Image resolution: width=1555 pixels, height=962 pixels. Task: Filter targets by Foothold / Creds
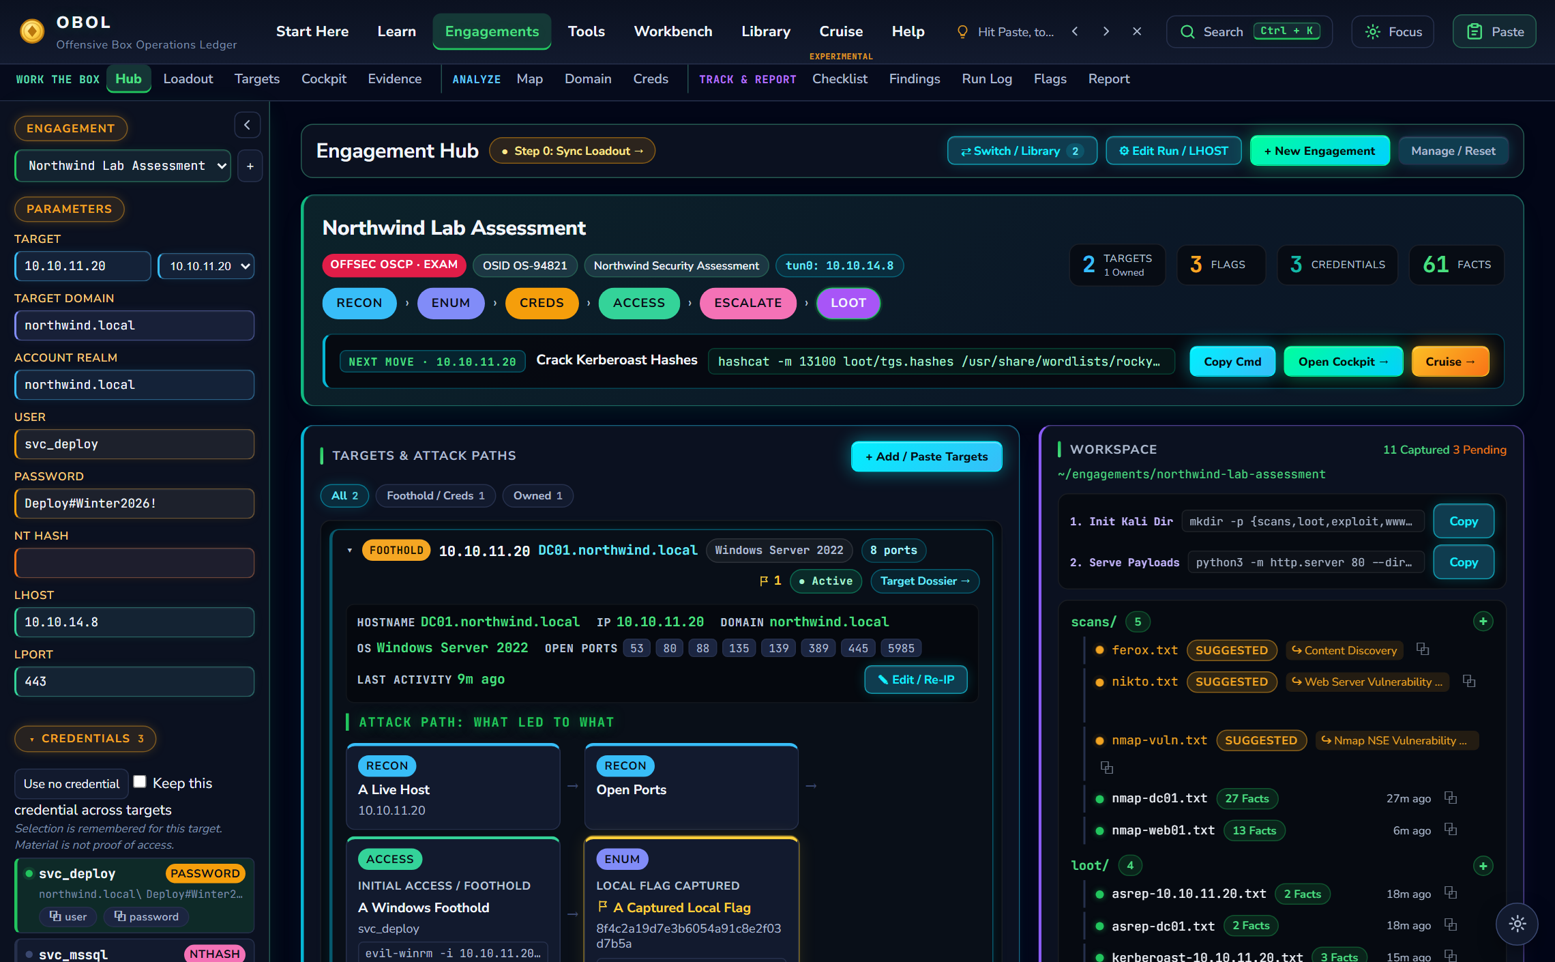(x=436, y=495)
